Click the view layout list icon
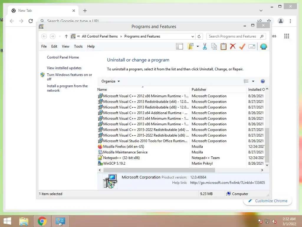 246,81
